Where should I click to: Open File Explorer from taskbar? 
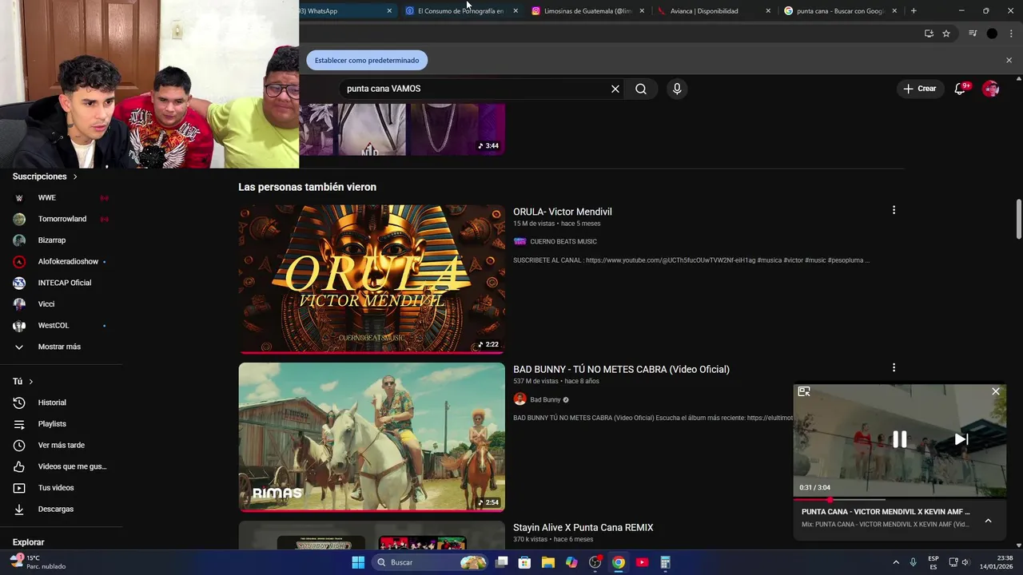pos(548,562)
